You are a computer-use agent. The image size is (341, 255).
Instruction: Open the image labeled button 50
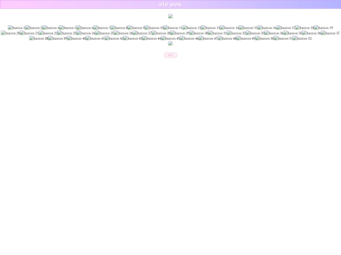(x=265, y=38)
